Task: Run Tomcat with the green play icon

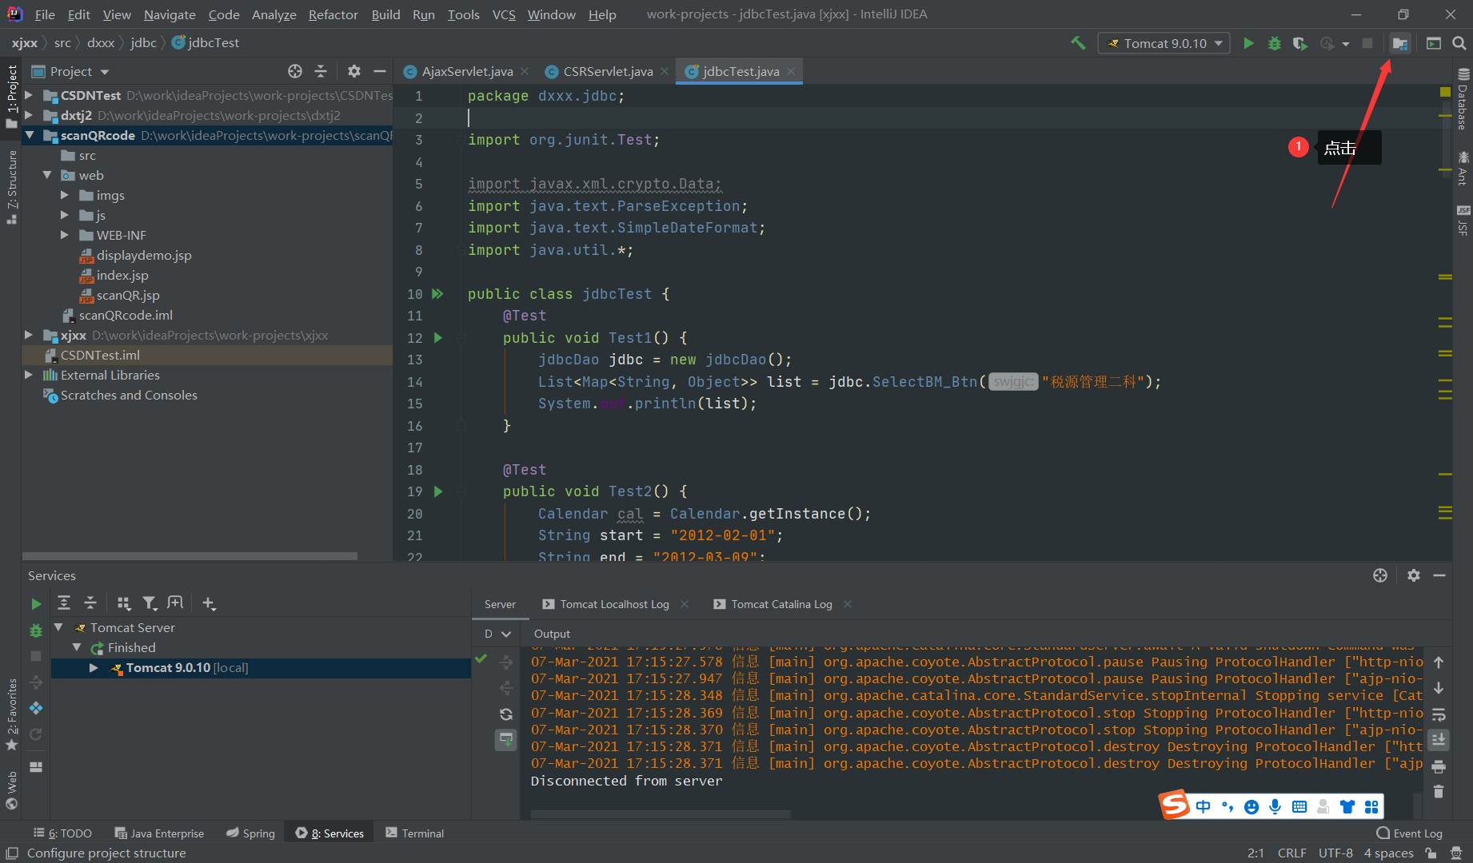Action: coord(1248,43)
